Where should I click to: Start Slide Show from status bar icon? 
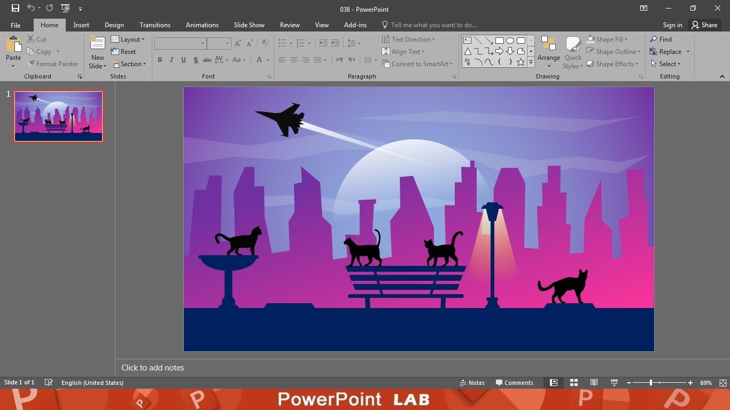(x=614, y=383)
